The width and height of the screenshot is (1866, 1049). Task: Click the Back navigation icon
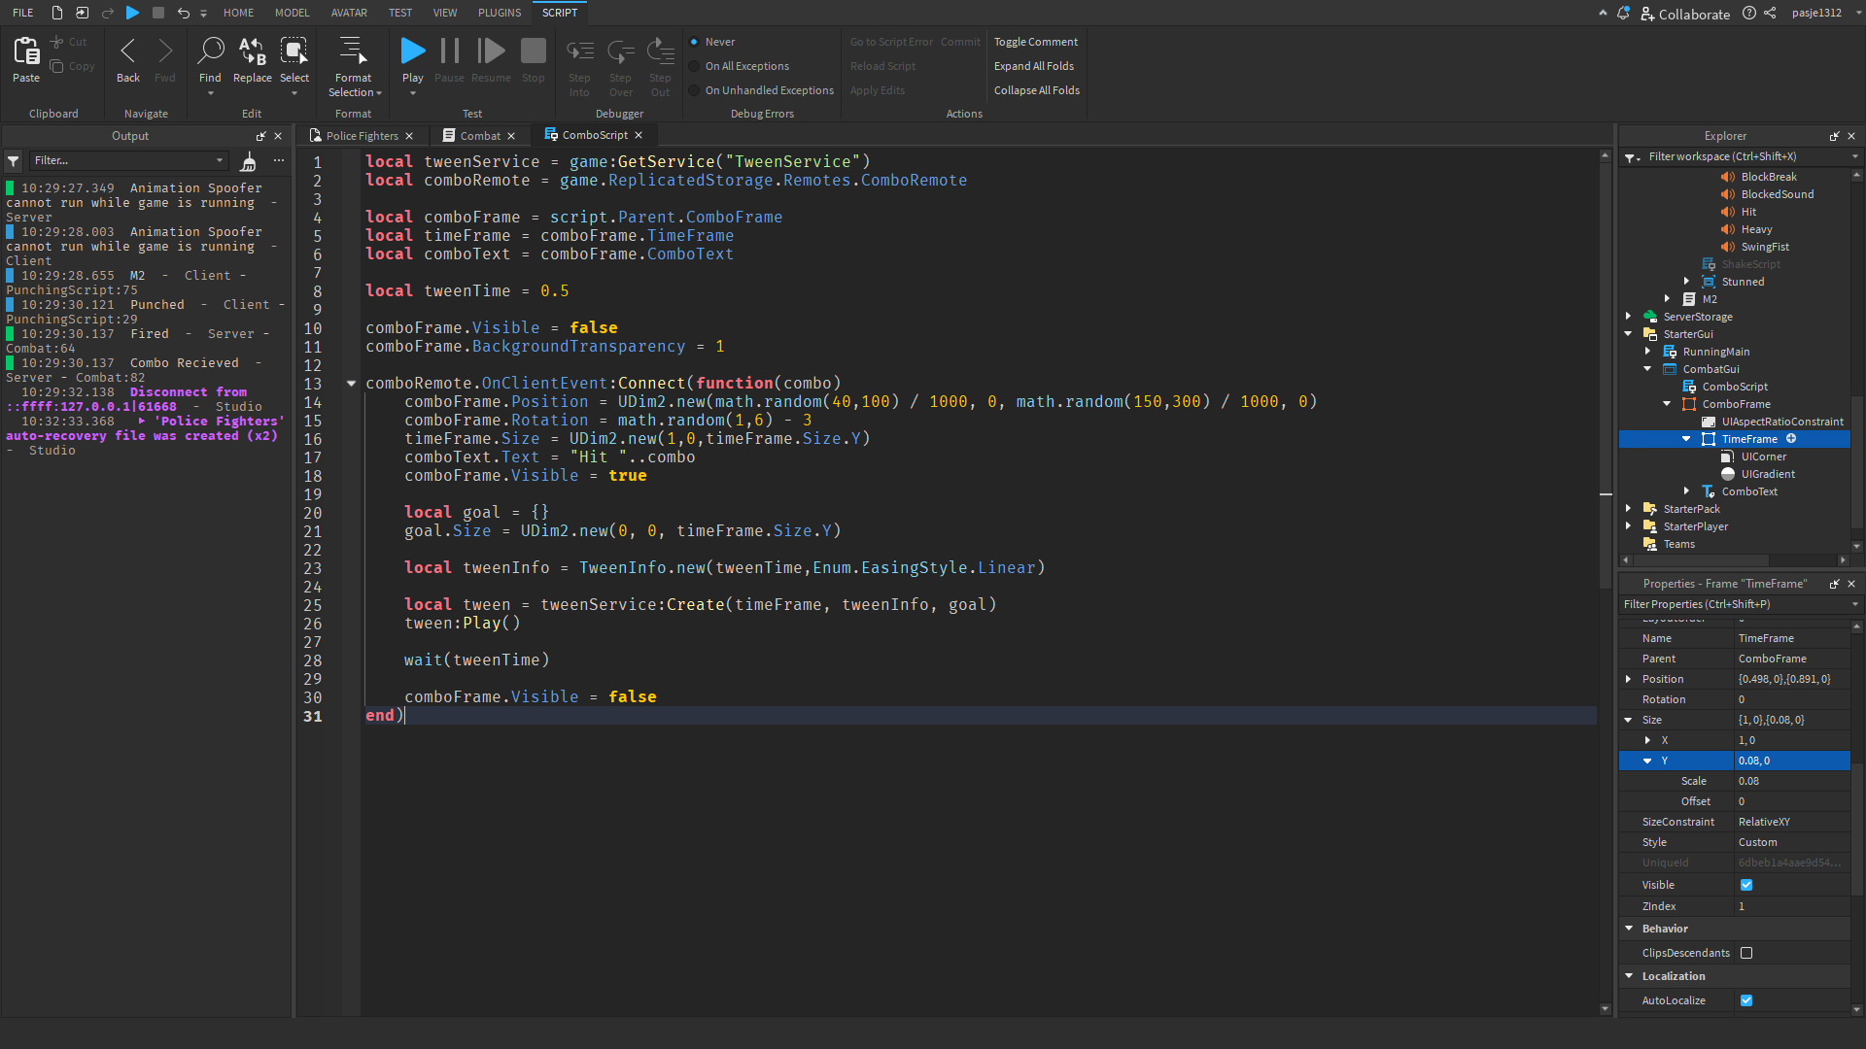click(x=127, y=51)
